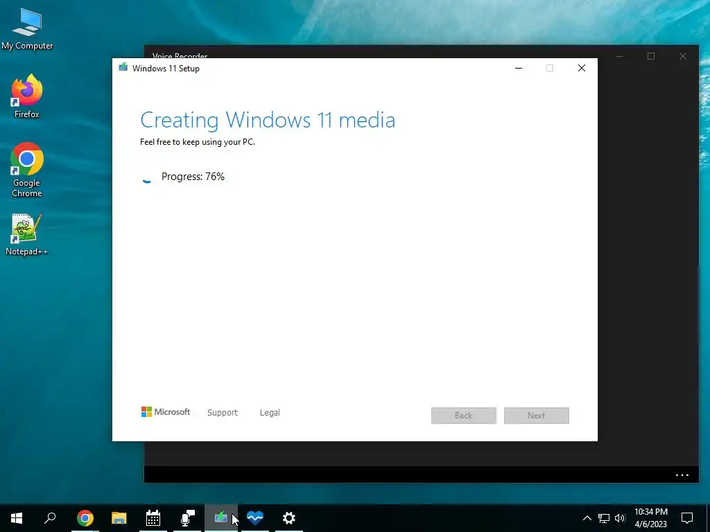The image size is (710, 532).
Task: Launch Firefox from the desktop shortcut
Action: tap(27, 96)
